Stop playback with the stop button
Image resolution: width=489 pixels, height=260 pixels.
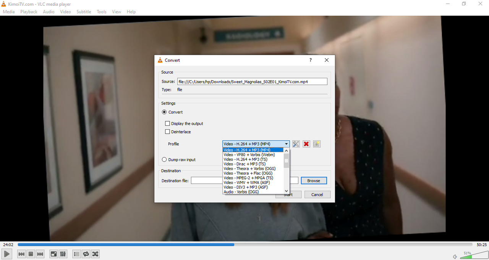click(x=31, y=254)
